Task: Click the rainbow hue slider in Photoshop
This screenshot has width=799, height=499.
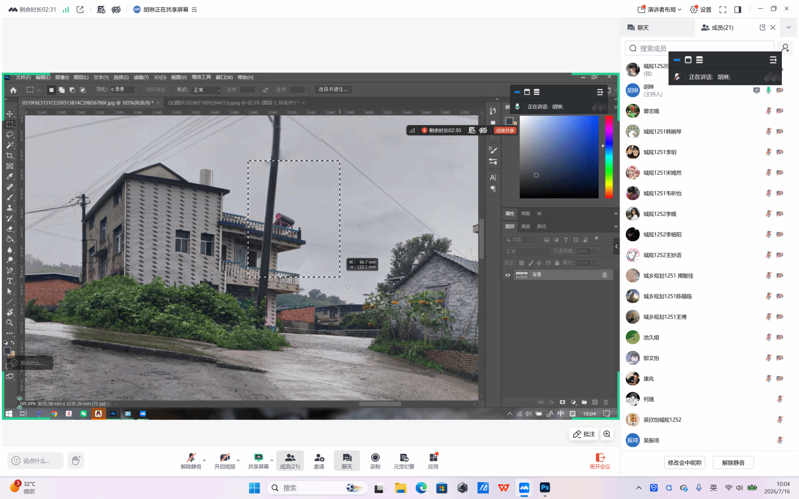Action: (609, 157)
